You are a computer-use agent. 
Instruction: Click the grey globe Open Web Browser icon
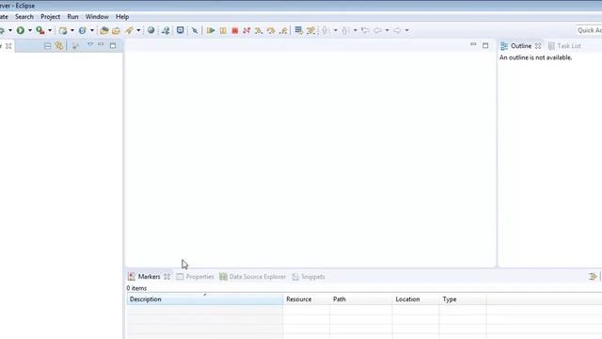150,30
